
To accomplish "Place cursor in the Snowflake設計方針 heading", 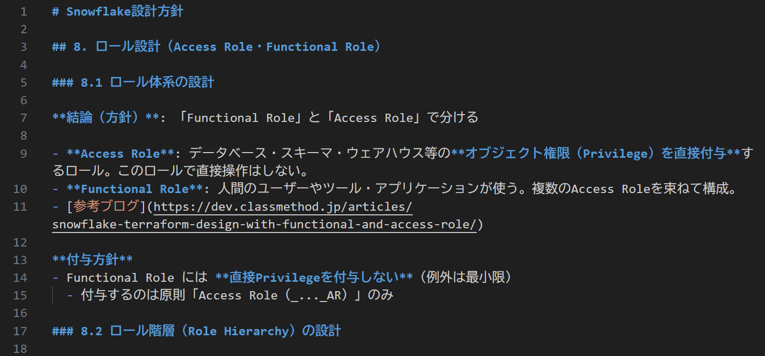I will [x=125, y=11].
